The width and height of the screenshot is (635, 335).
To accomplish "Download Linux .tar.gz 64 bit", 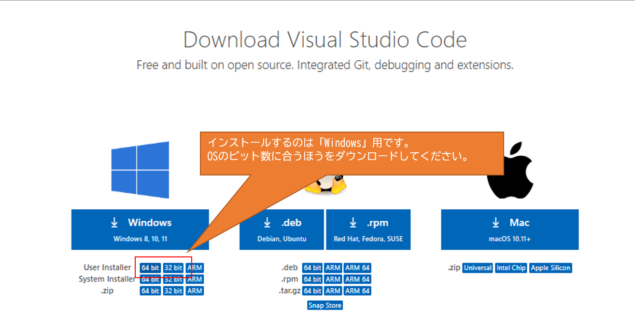I will pos(312,291).
